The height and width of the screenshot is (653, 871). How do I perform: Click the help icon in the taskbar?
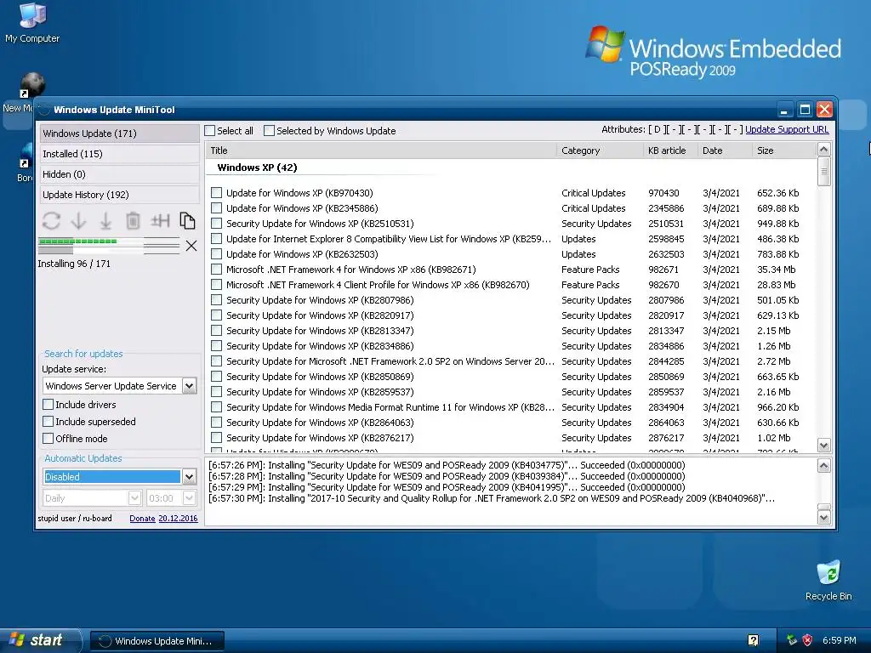pyautogui.click(x=754, y=640)
